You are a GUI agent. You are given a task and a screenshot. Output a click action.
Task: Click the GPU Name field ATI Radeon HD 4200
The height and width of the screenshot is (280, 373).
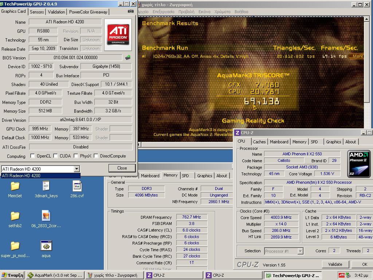(65, 22)
